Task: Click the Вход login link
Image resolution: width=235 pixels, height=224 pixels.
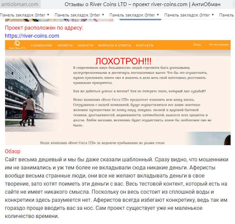Action: point(197,44)
